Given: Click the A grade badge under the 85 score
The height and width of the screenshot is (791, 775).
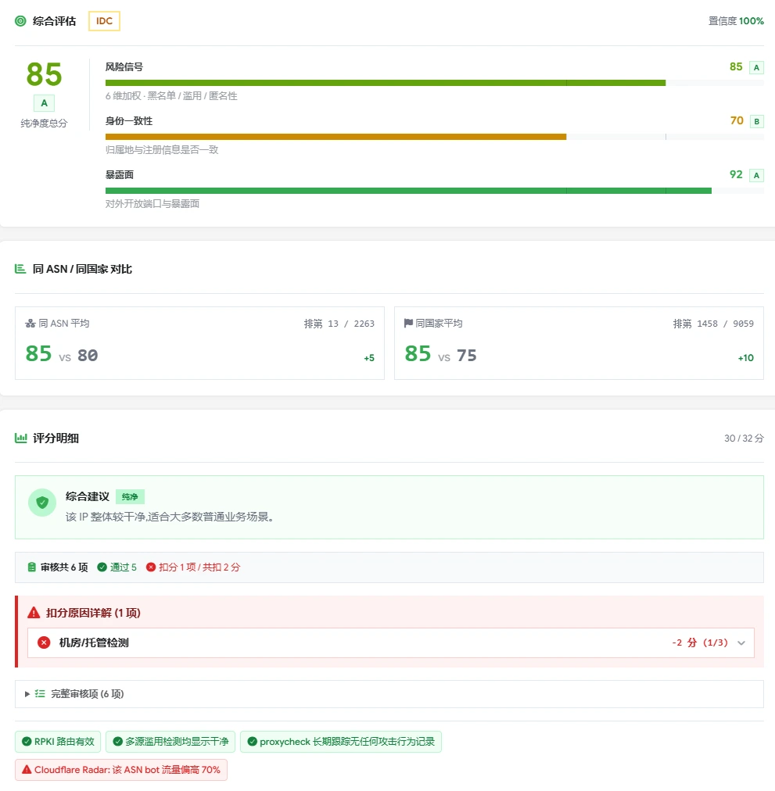Looking at the screenshot, I should 44,103.
